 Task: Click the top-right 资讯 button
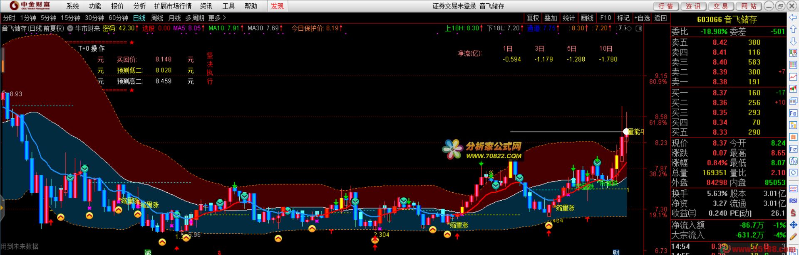pos(693,6)
